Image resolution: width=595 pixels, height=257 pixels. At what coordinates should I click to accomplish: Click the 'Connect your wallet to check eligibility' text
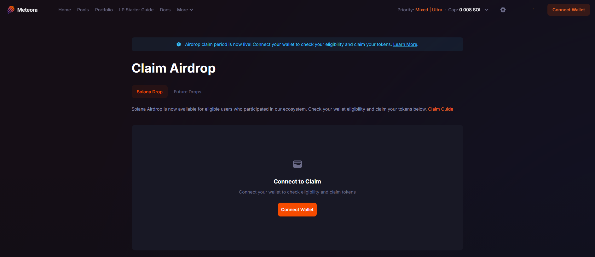(297, 192)
